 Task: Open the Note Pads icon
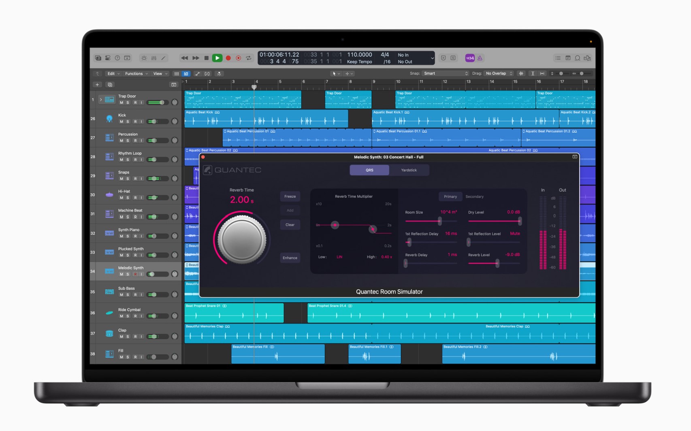(568, 58)
